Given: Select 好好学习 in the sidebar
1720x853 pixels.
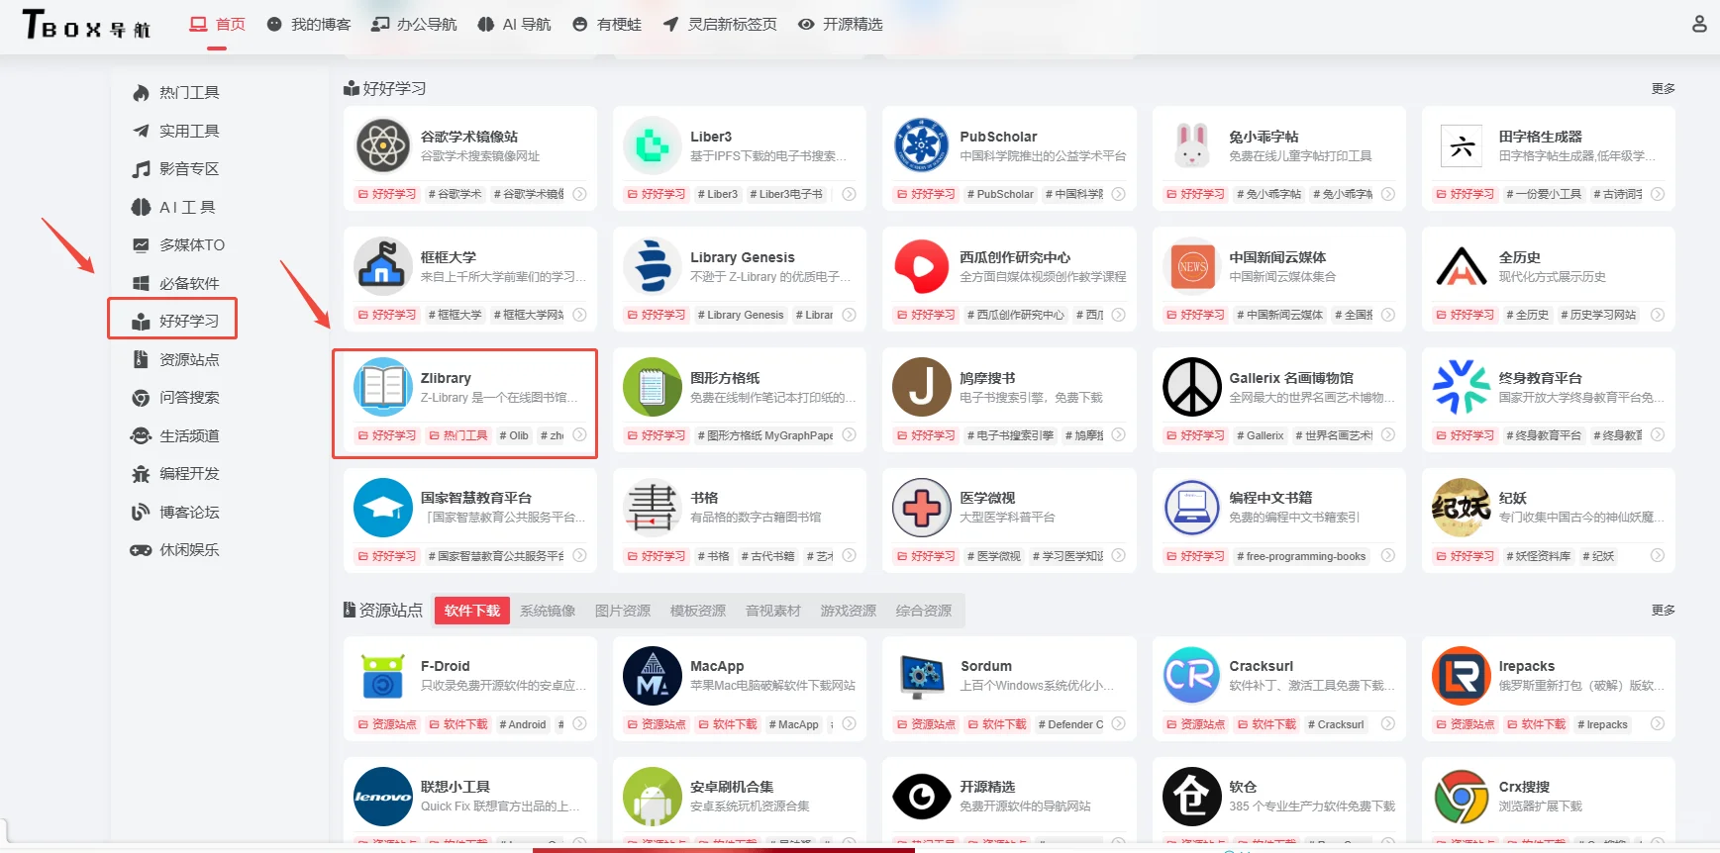Looking at the screenshot, I should [175, 321].
